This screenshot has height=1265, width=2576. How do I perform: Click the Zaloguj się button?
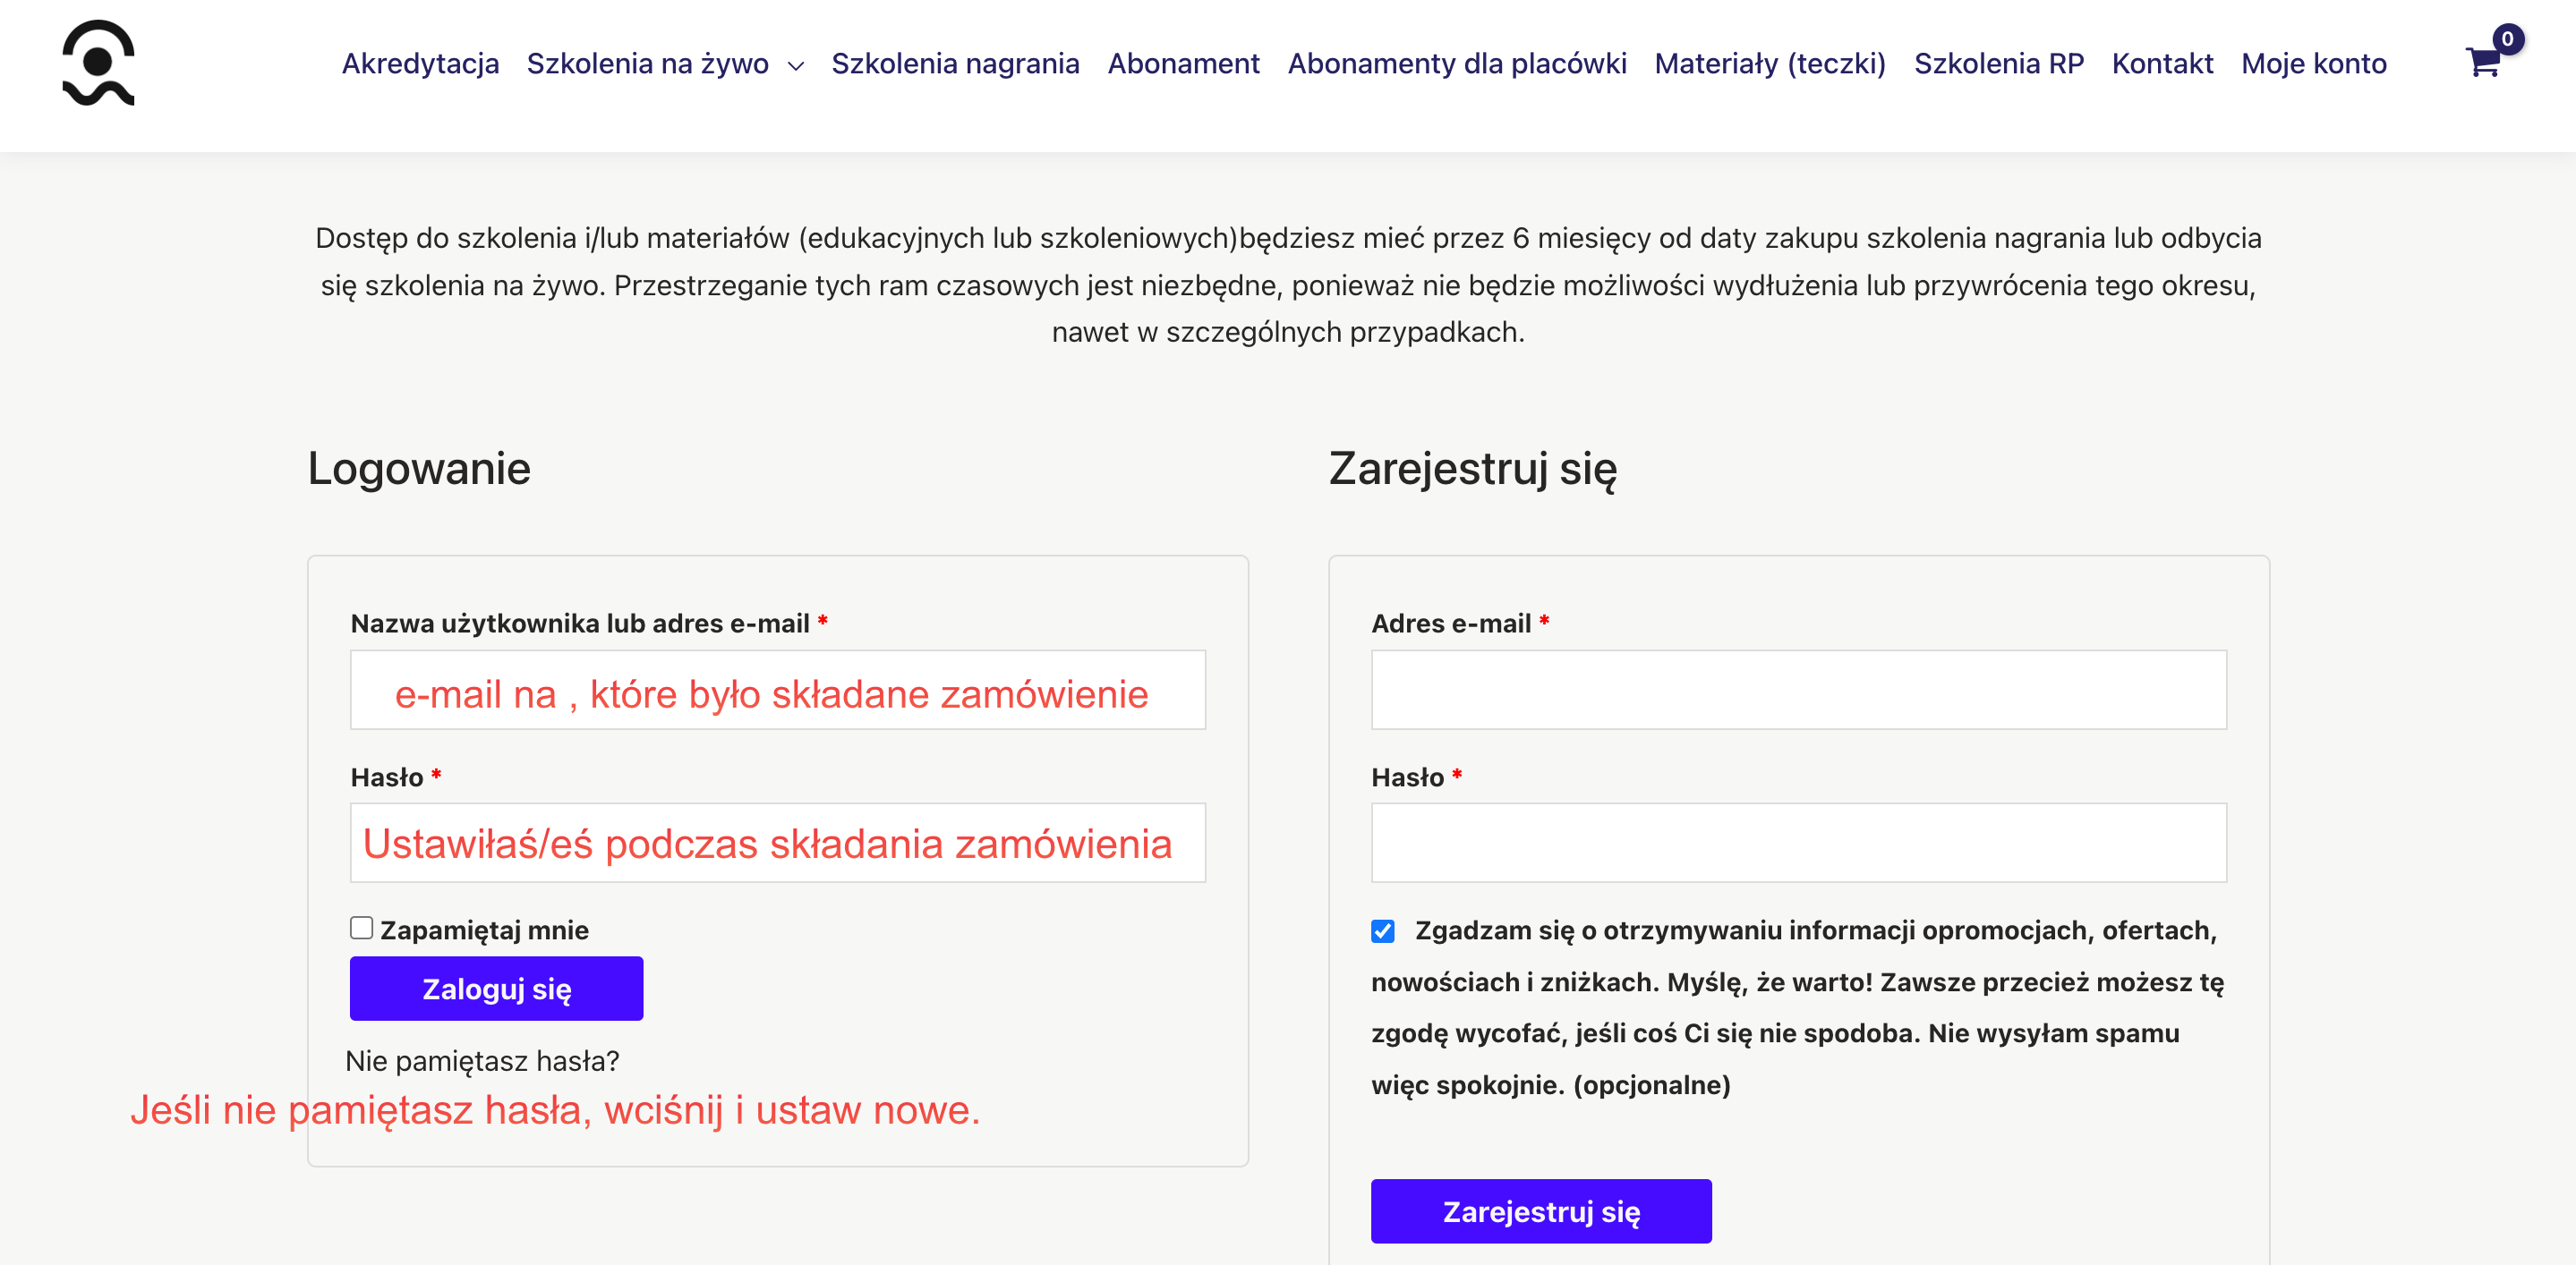(x=496, y=989)
